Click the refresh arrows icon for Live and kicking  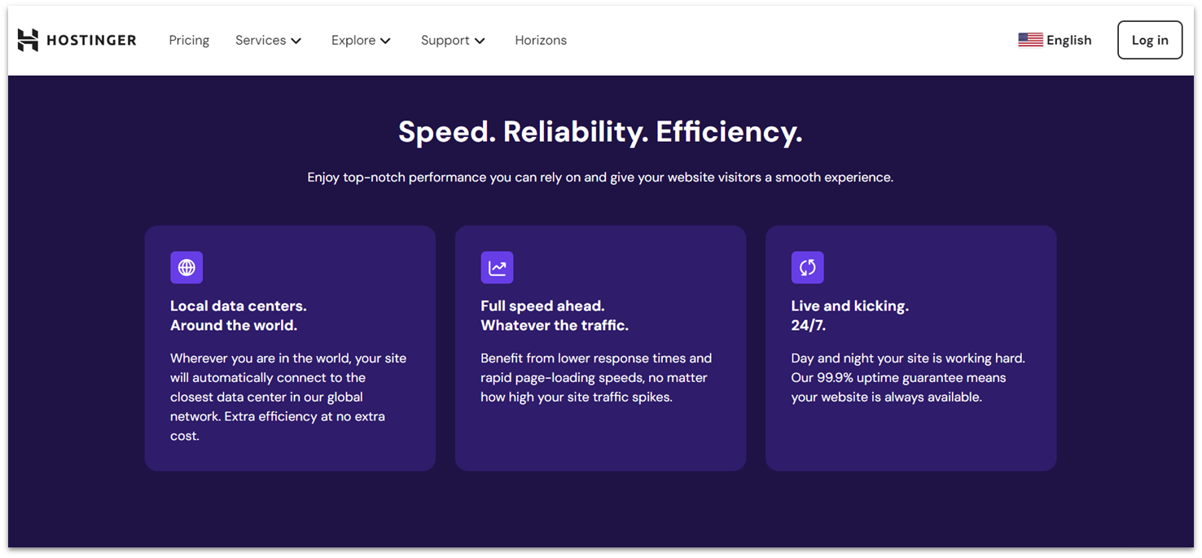(807, 267)
